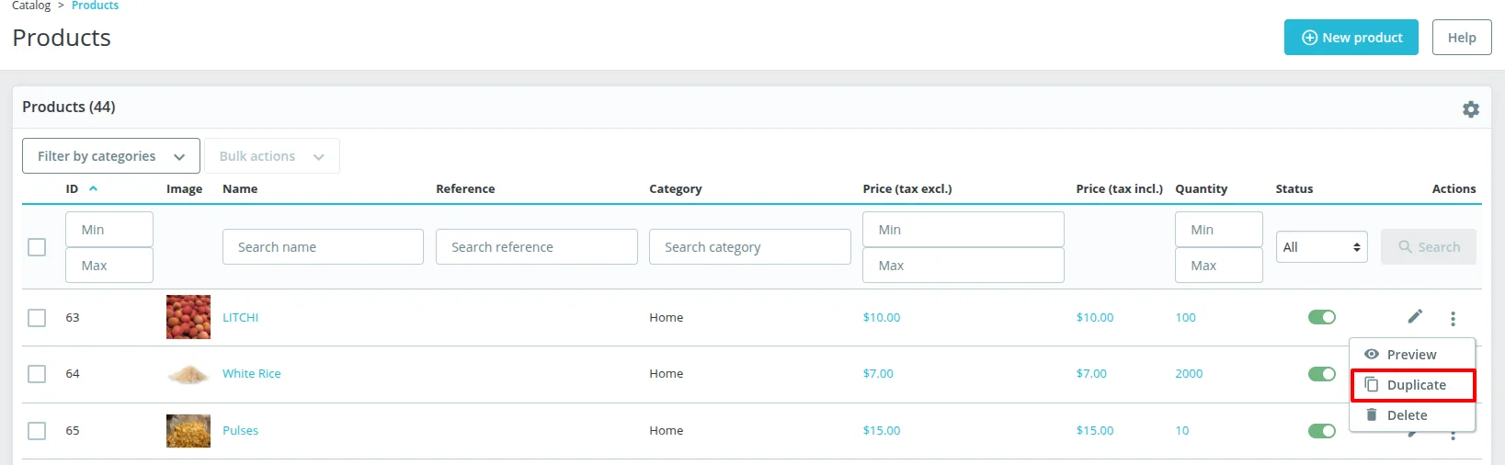
Task: Open the Bulk actions dropdown
Action: [272, 156]
